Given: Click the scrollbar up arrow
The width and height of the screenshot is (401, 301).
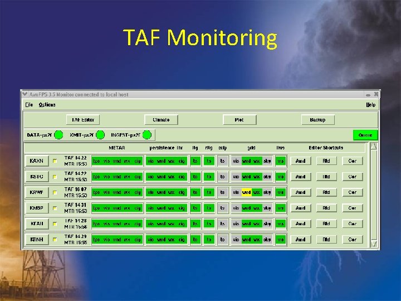Looking at the screenshot, I should (x=374, y=147).
